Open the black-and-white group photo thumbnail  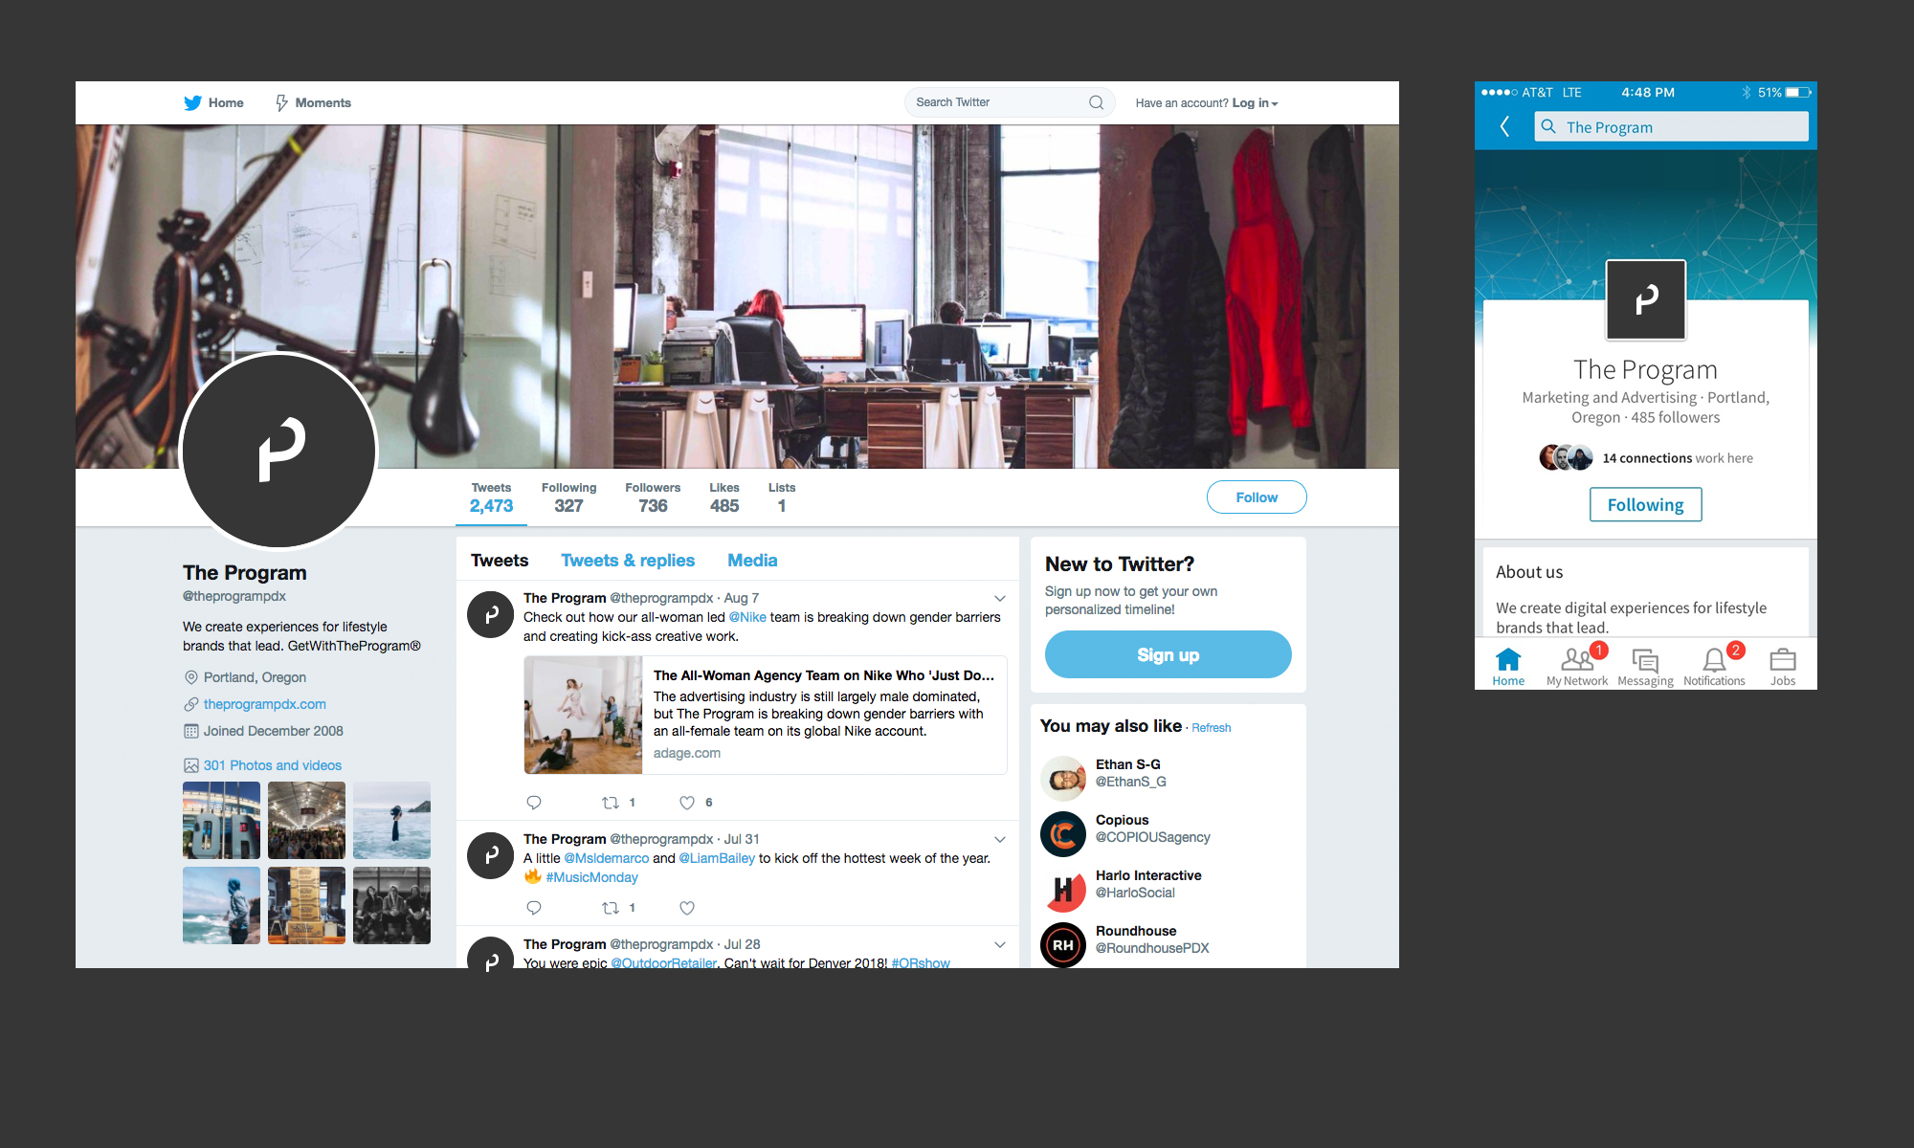pyautogui.click(x=391, y=905)
